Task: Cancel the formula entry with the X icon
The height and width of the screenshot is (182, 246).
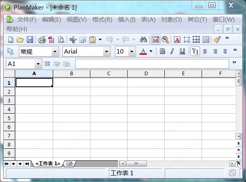Action: (x=66, y=64)
